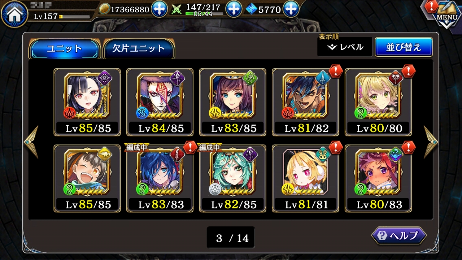The height and width of the screenshot is (260, 462).
Task: Select the Lv85/85 black-haired girl unit
Action: [87, 102]
